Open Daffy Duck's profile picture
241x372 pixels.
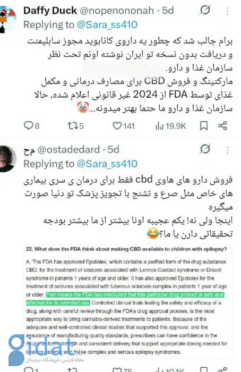click(7, 20)
